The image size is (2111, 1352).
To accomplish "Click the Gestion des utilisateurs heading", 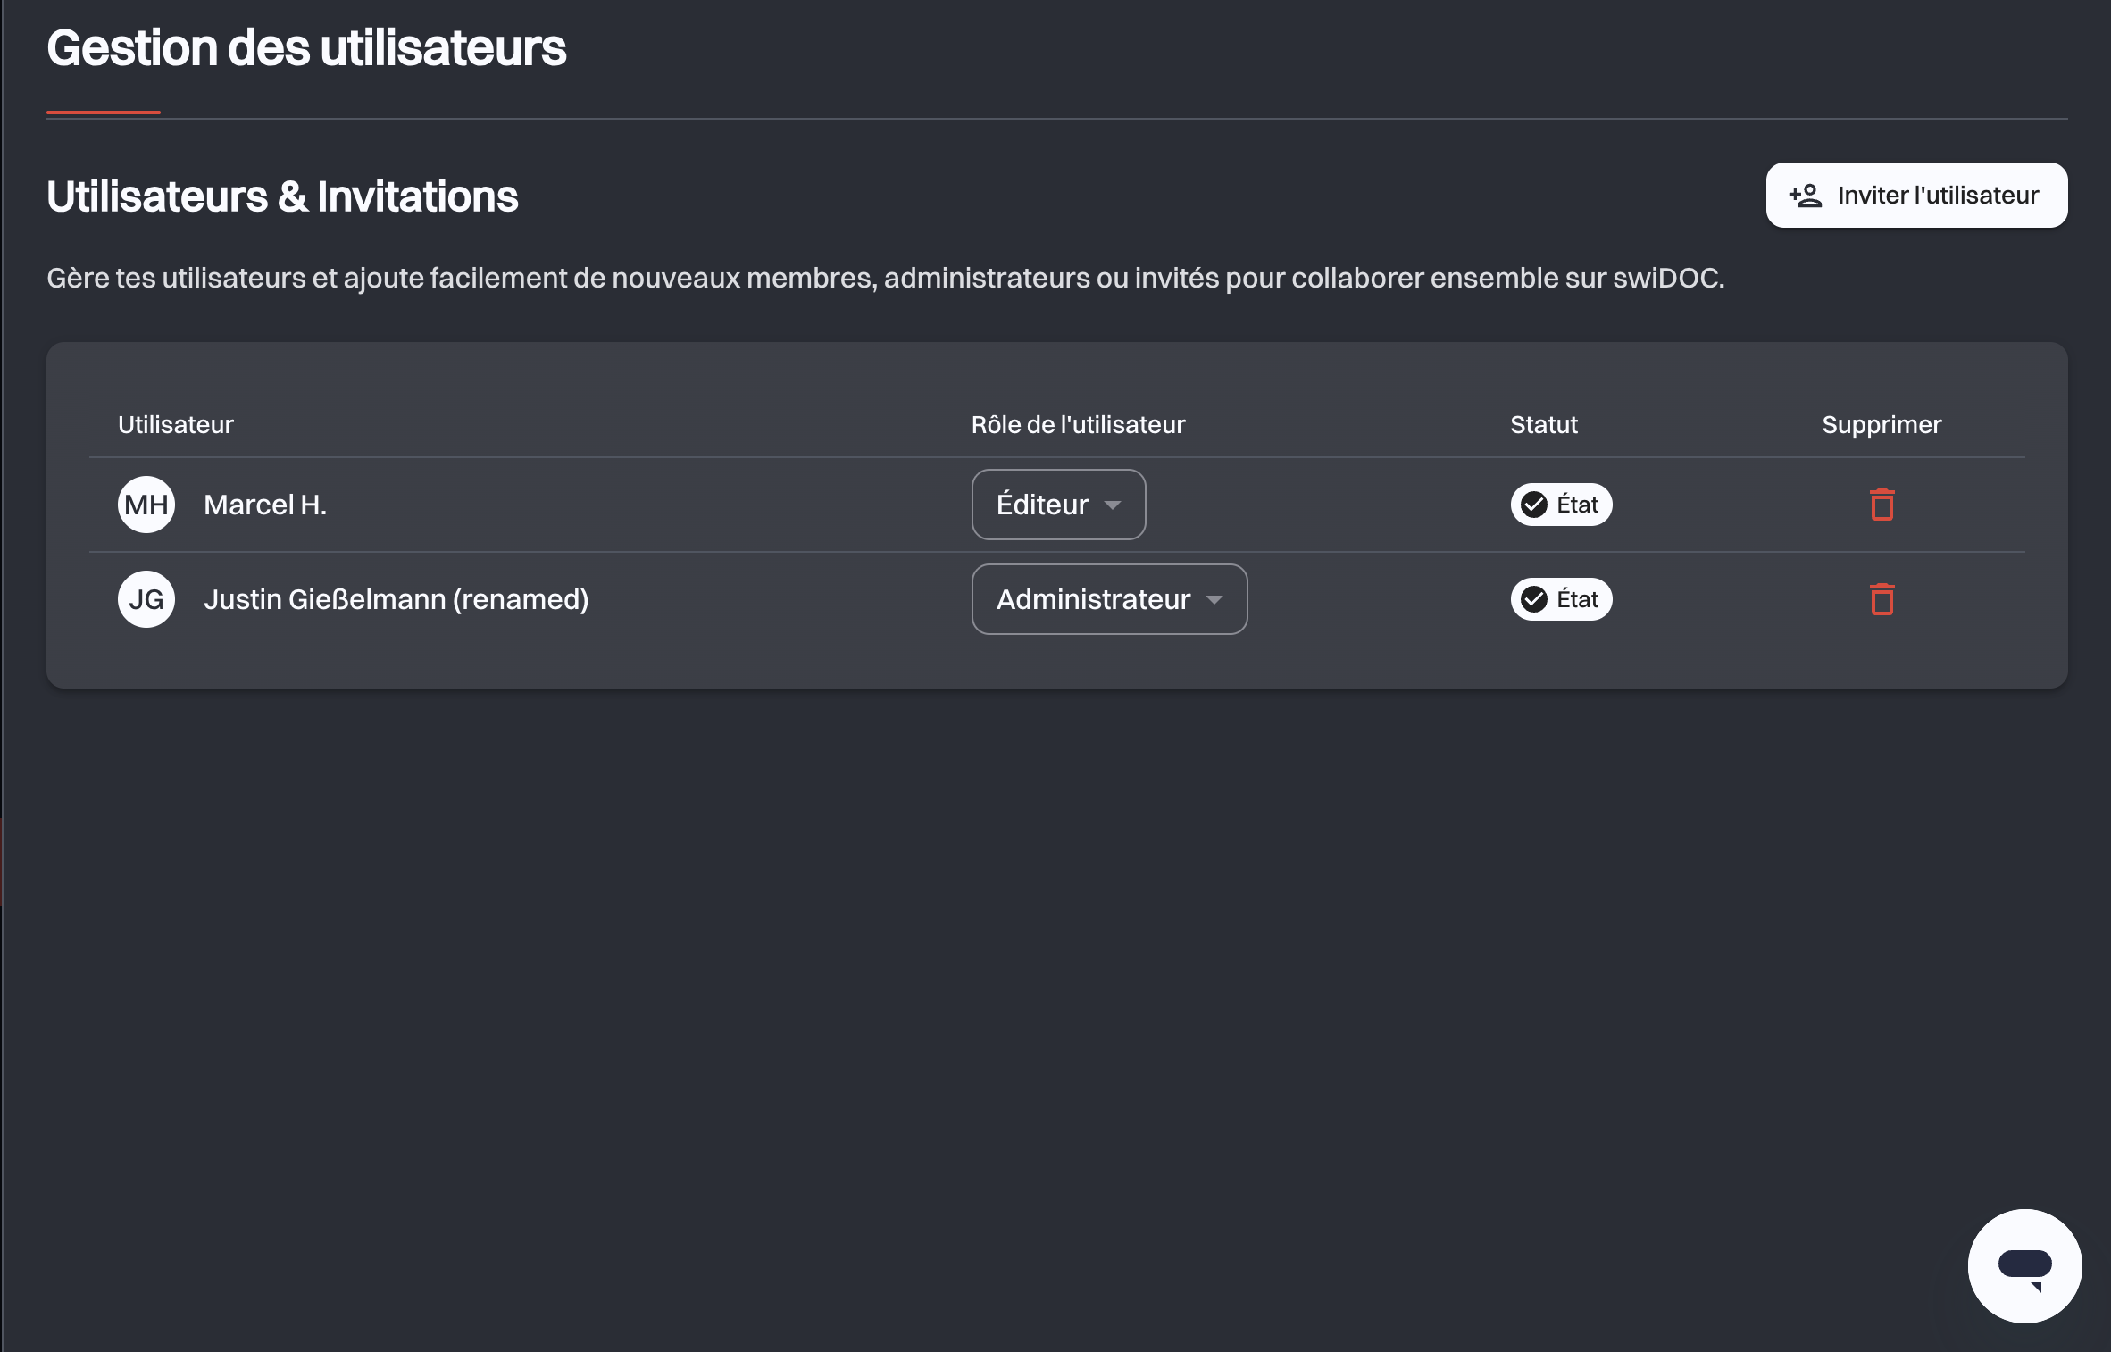I will [306, 47].
